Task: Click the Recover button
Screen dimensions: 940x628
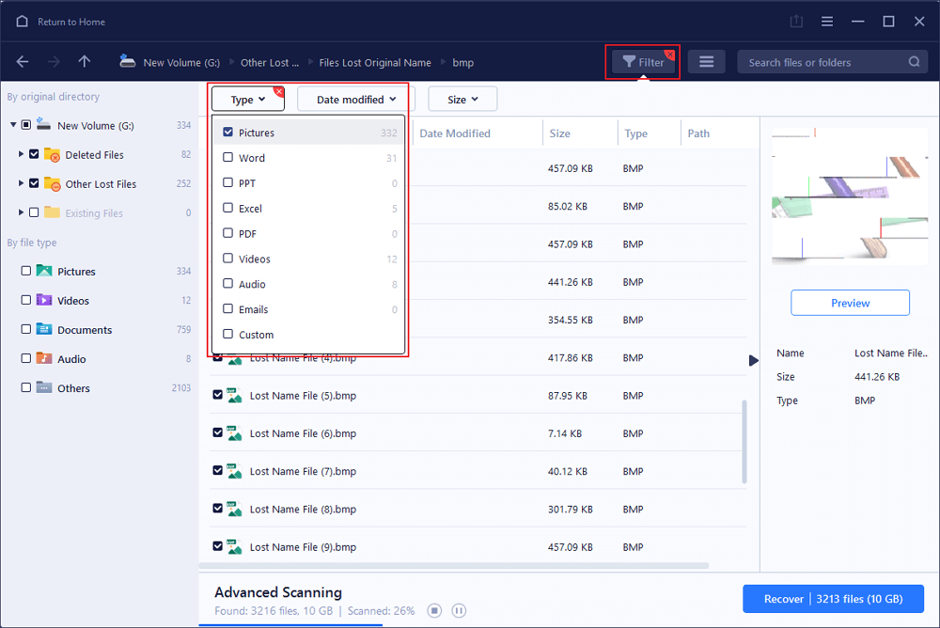Action: point(833,599)
